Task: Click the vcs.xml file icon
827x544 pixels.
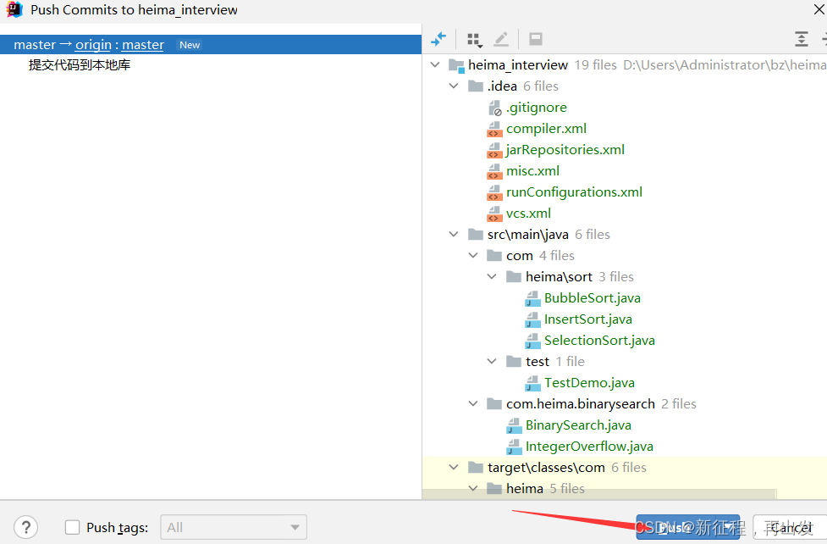Action: pyautogui.click(x=494, y=214)
